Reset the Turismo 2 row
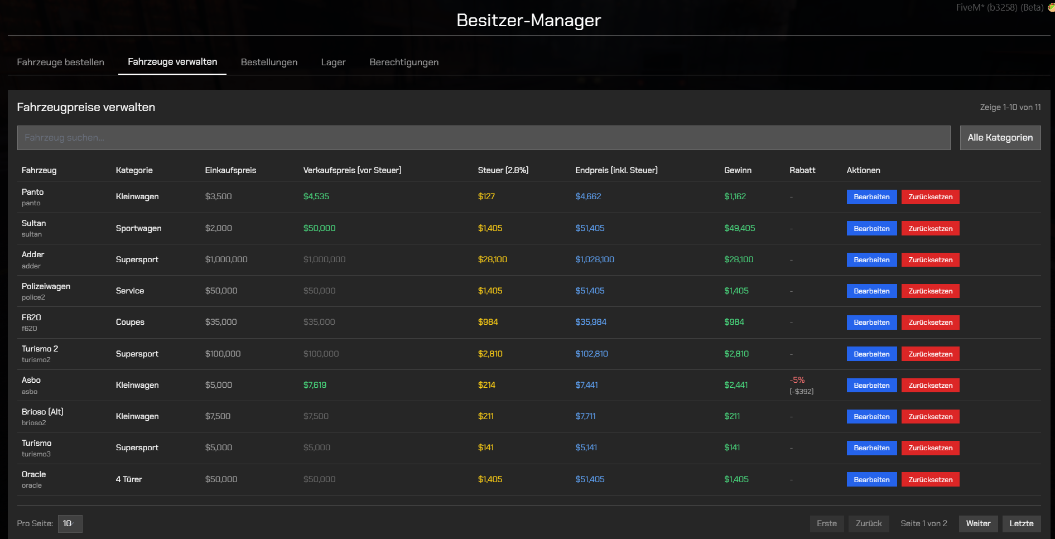 coord(930,354)
